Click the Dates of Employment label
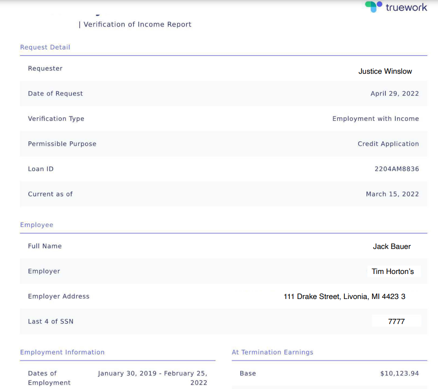 click(x=49, y=378)
